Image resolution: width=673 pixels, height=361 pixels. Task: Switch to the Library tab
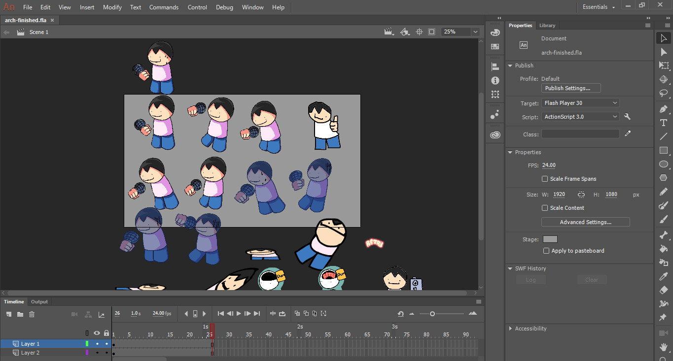pos(547,26)
